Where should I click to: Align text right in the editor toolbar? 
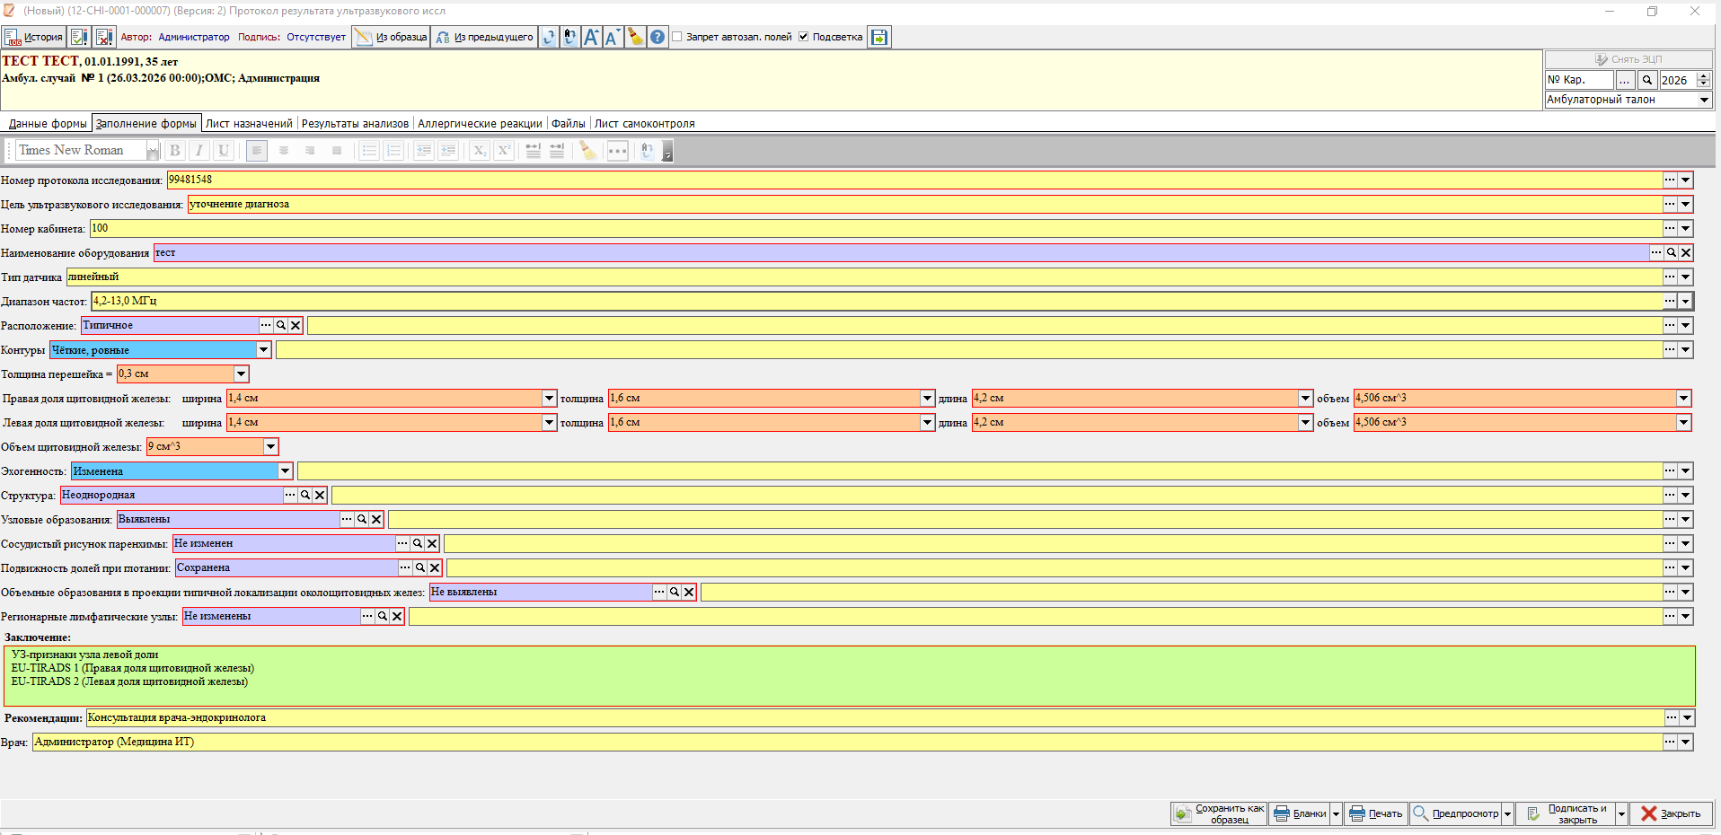tap(310, 151)
